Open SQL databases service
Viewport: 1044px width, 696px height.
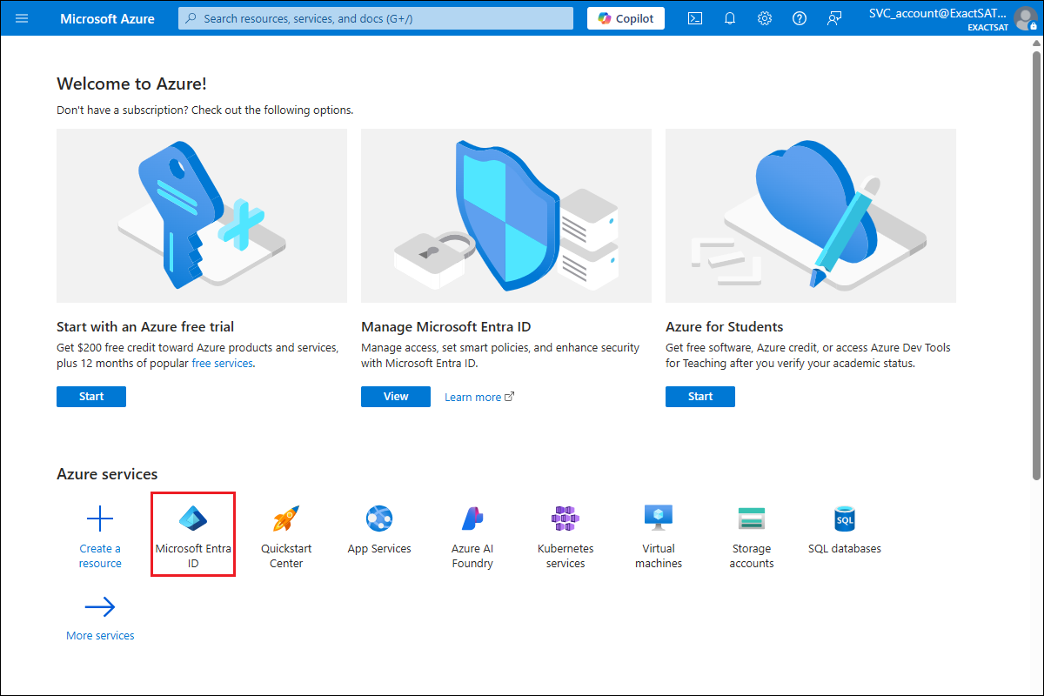coord(844,519)
